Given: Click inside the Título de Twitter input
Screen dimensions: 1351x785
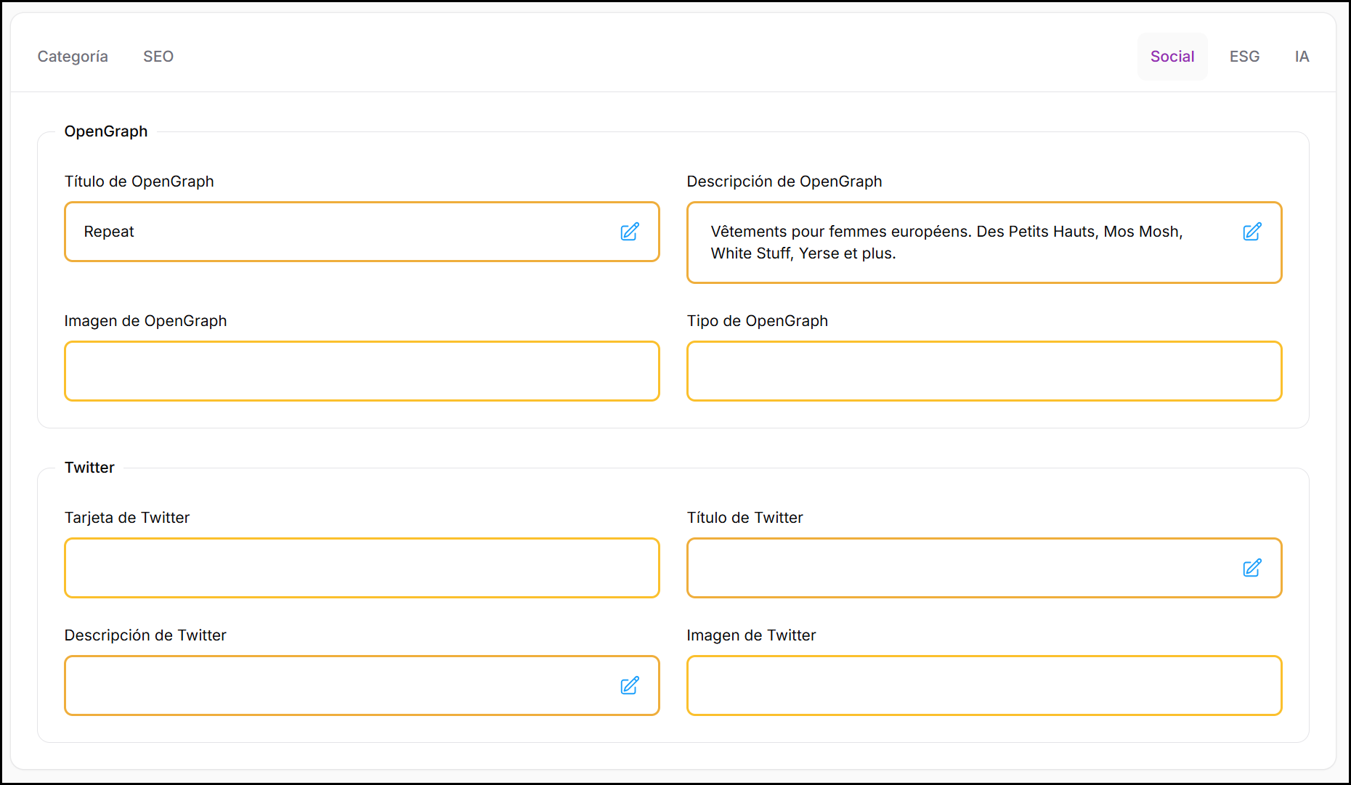Looking at the screenshot, I should pos(959,568).
